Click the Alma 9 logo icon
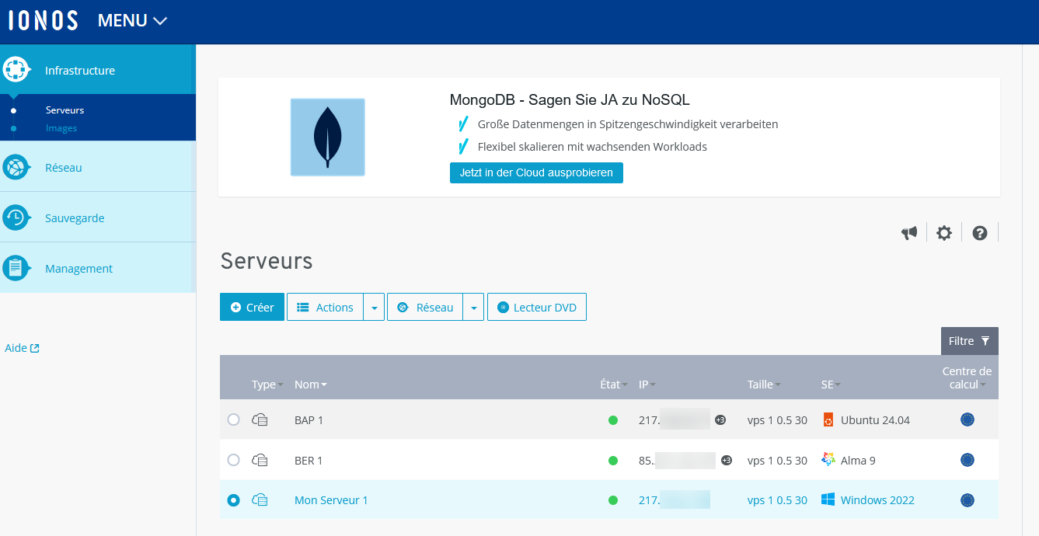The image size is (1039, 536). [828, 460]
